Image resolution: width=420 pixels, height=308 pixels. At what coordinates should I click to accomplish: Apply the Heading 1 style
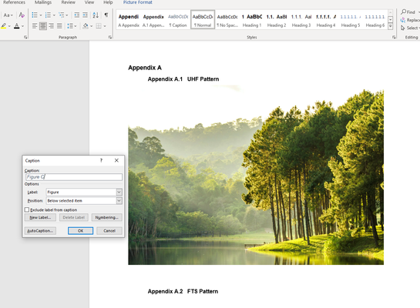[x=252, y=21]
